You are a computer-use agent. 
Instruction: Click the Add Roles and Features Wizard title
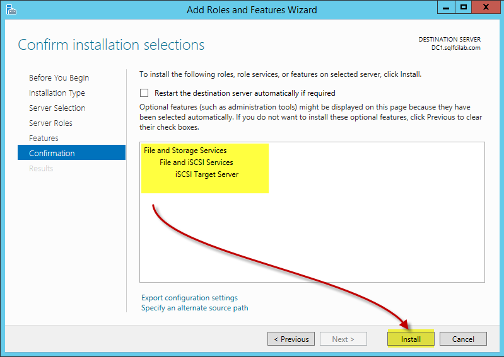[252, 10]
